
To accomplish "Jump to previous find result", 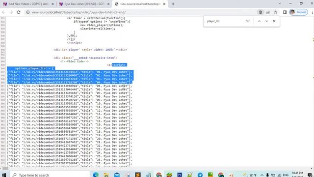I will [x=259, y=21].
